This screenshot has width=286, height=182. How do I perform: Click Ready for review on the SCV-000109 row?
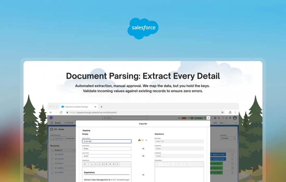pyautogui.click(x=218, y=154)
